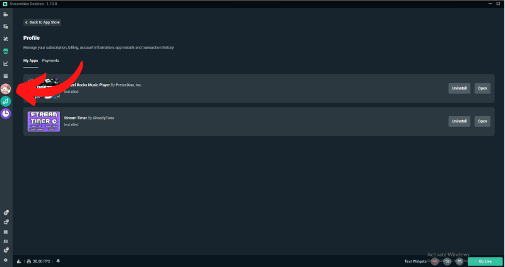This screenshot has height=267, width=505.
Task: Select the My Apps tab
Action: coord(30,61)
